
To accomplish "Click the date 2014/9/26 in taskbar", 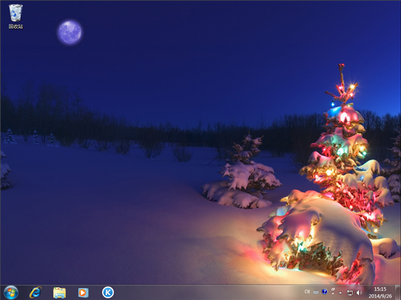I will pos(380,296).
